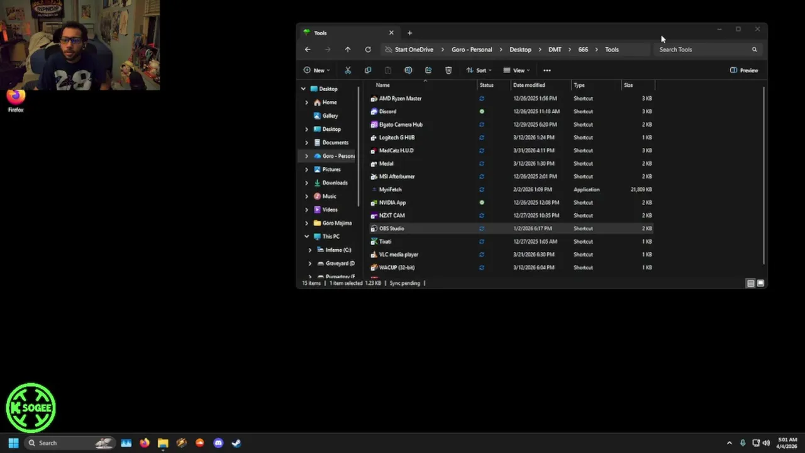Open a new Explorer tab
This screenshot has height=453, width=805.
tap(409, 33)
